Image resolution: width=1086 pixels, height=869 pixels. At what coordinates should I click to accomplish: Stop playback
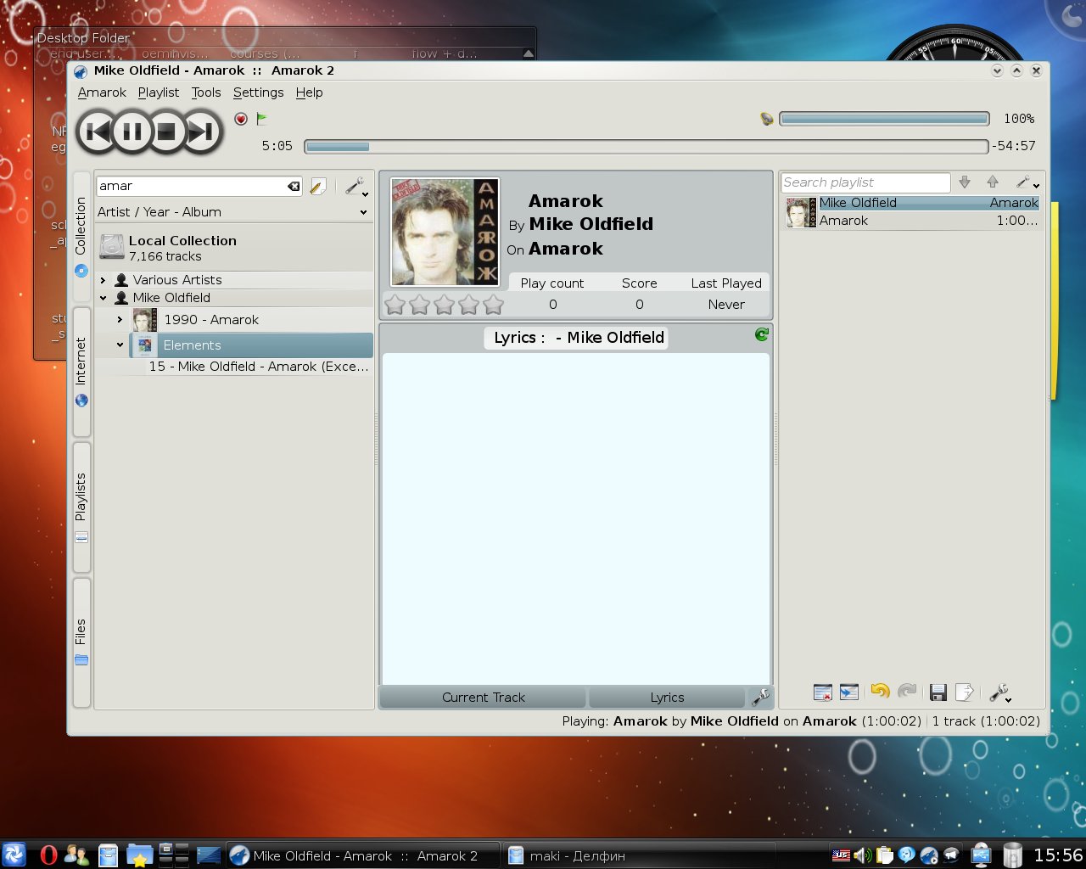click(167, 132)
